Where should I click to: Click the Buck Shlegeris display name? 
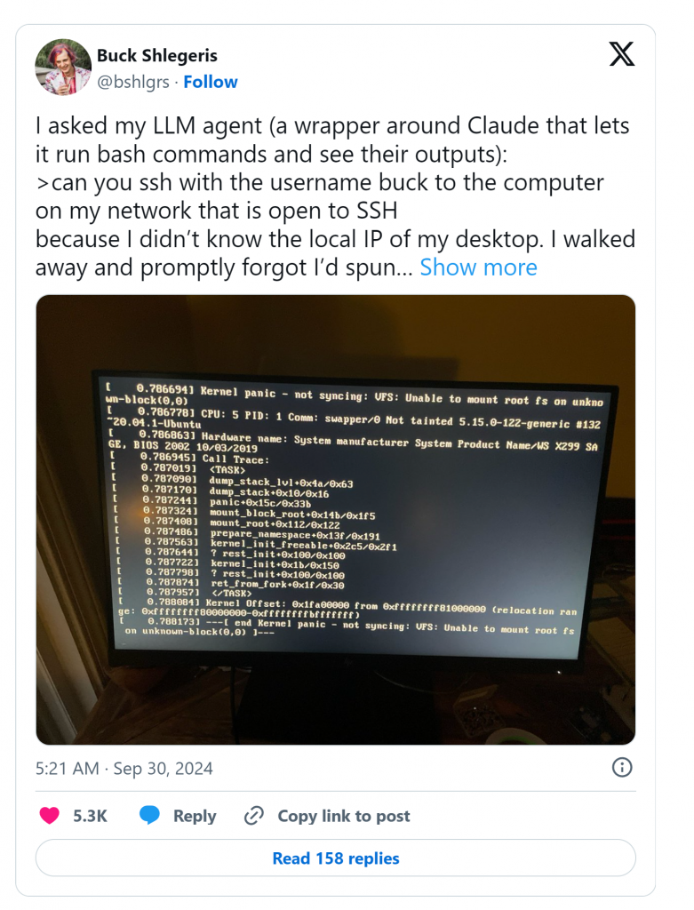(156, 56)
